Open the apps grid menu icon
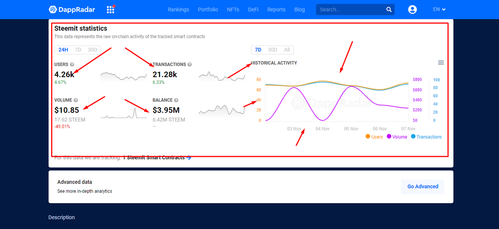 tap(111, 9)
